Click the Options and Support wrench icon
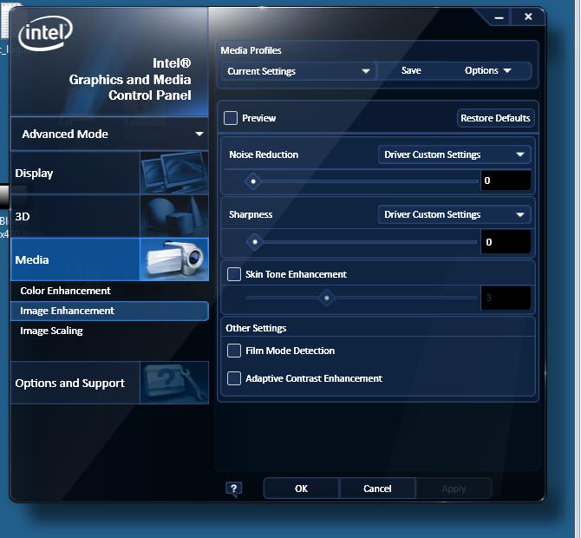 click(174, 383)
